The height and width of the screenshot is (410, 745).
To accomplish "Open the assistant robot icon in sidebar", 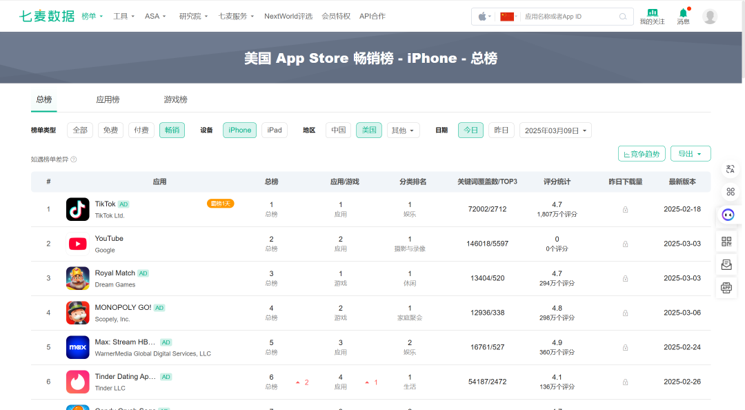I will 728,215.
